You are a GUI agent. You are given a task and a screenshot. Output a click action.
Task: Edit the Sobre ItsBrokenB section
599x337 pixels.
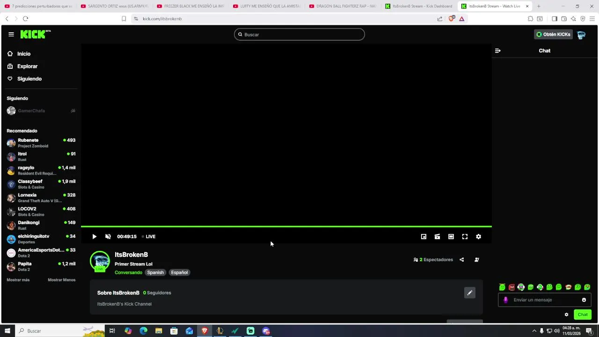pos(470,293)
